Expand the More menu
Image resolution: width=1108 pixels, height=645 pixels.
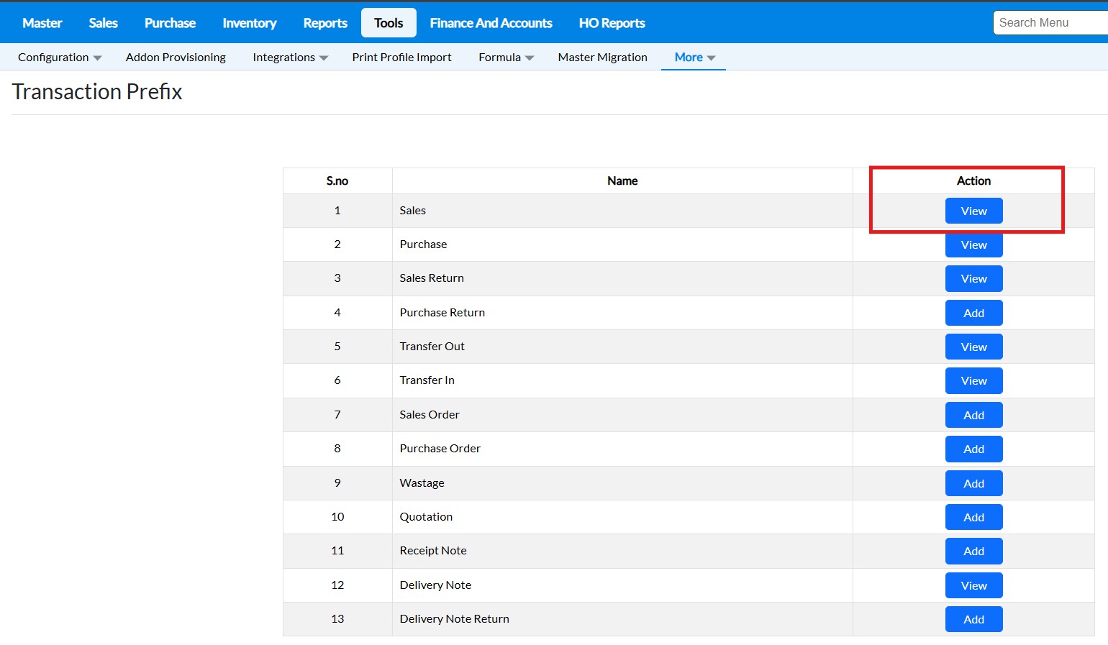tap(694, 58)
